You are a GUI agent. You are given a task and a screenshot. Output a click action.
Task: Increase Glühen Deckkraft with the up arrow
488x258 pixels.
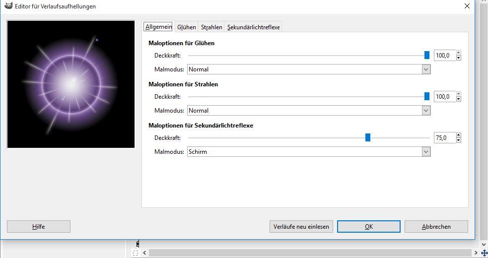pyautogui.click(x=458, y=53)
